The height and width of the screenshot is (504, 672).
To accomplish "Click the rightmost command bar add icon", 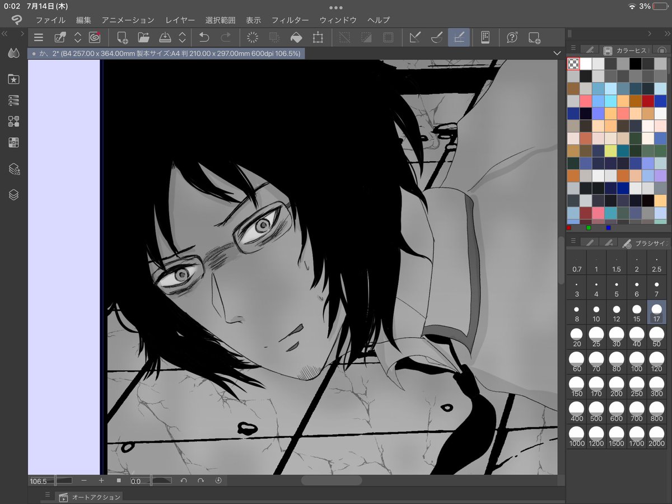I will [534, 38].
